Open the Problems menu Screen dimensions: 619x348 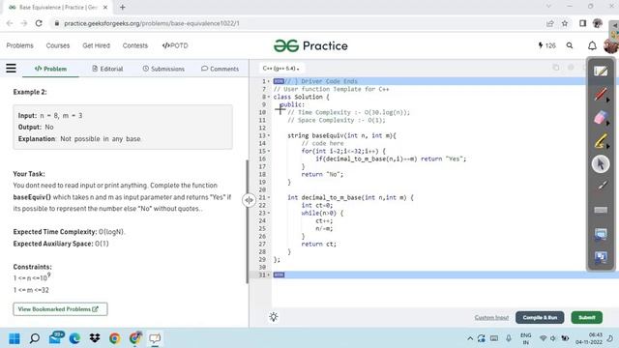(x=19, y=45)
